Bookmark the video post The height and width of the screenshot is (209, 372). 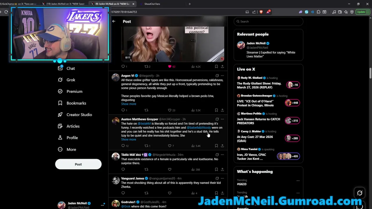tap(216, 66)
